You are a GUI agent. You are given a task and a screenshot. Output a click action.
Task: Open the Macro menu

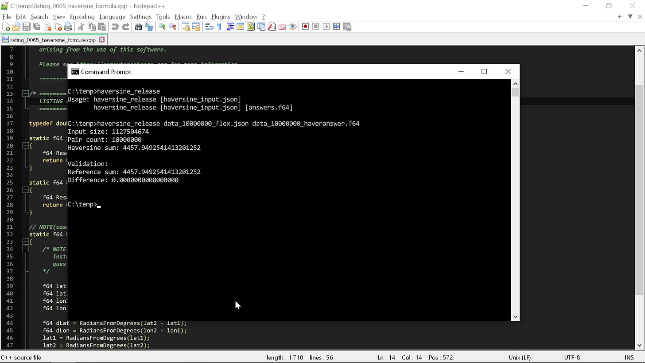(183, 16)
